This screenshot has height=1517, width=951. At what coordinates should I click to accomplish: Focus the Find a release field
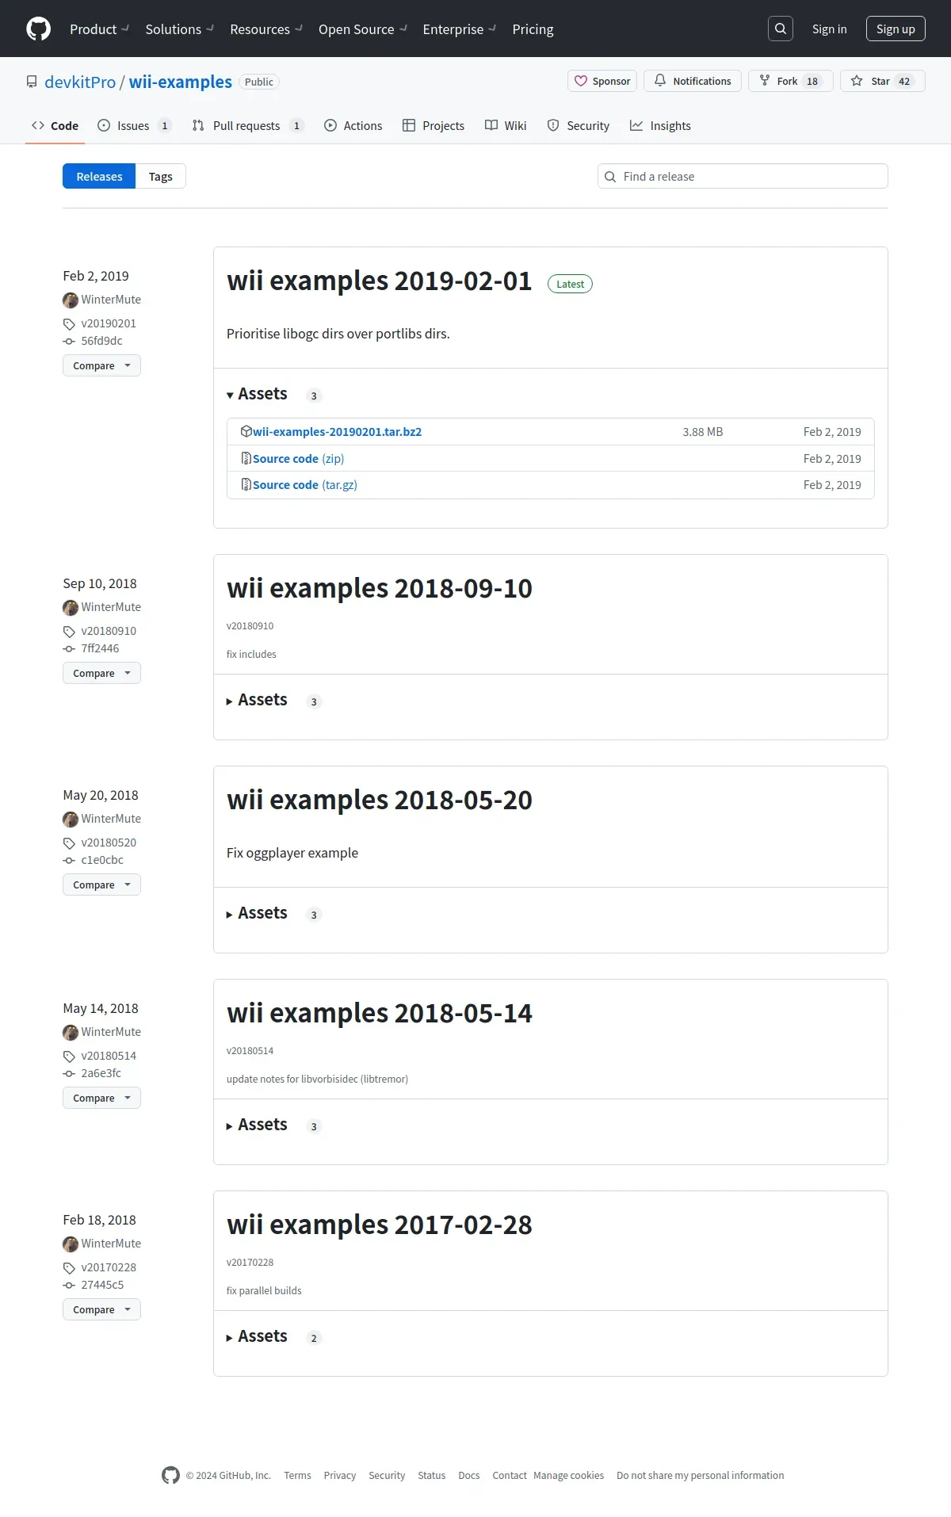pyautogui.click(x=743, y=176)
